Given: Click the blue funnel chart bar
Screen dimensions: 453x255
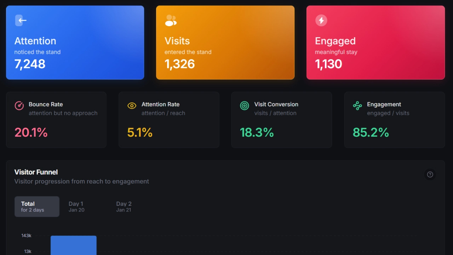Looking at the screenshot, I should tap(74, 245).
